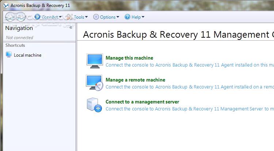Click the remote machine monitor icon
The width and height of the screenshot is (274, 151).
coord(95,83)
